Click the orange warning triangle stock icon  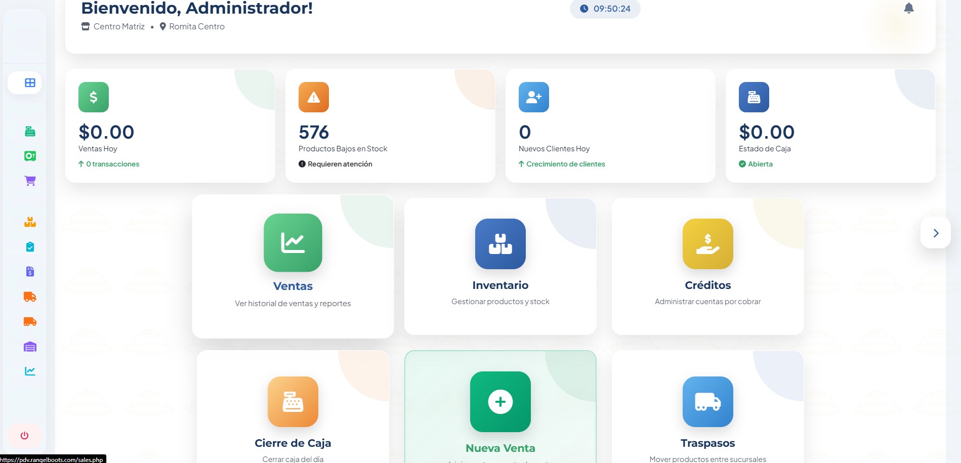(x=314, y=97)
